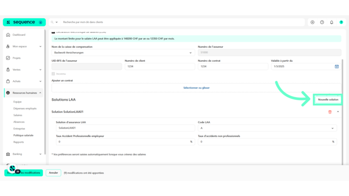The image size is (349, 196).
Task: Delete Solution SolutionLAA01 with trash icon
Action: [330, 112]
